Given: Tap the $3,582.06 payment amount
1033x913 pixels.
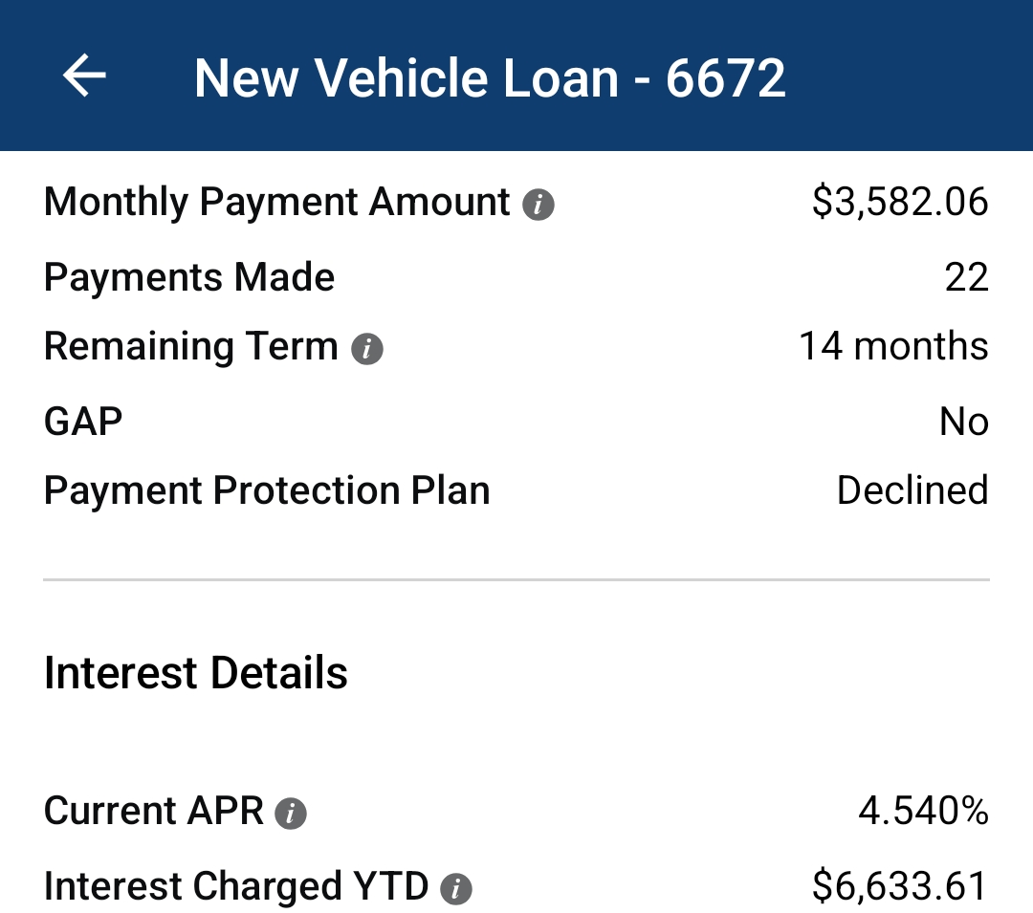Looking at the screenshot, I should (x=899, y=203).
